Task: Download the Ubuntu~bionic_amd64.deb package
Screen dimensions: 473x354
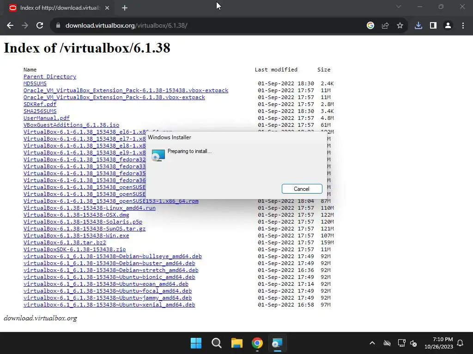Action: [109, 277]
